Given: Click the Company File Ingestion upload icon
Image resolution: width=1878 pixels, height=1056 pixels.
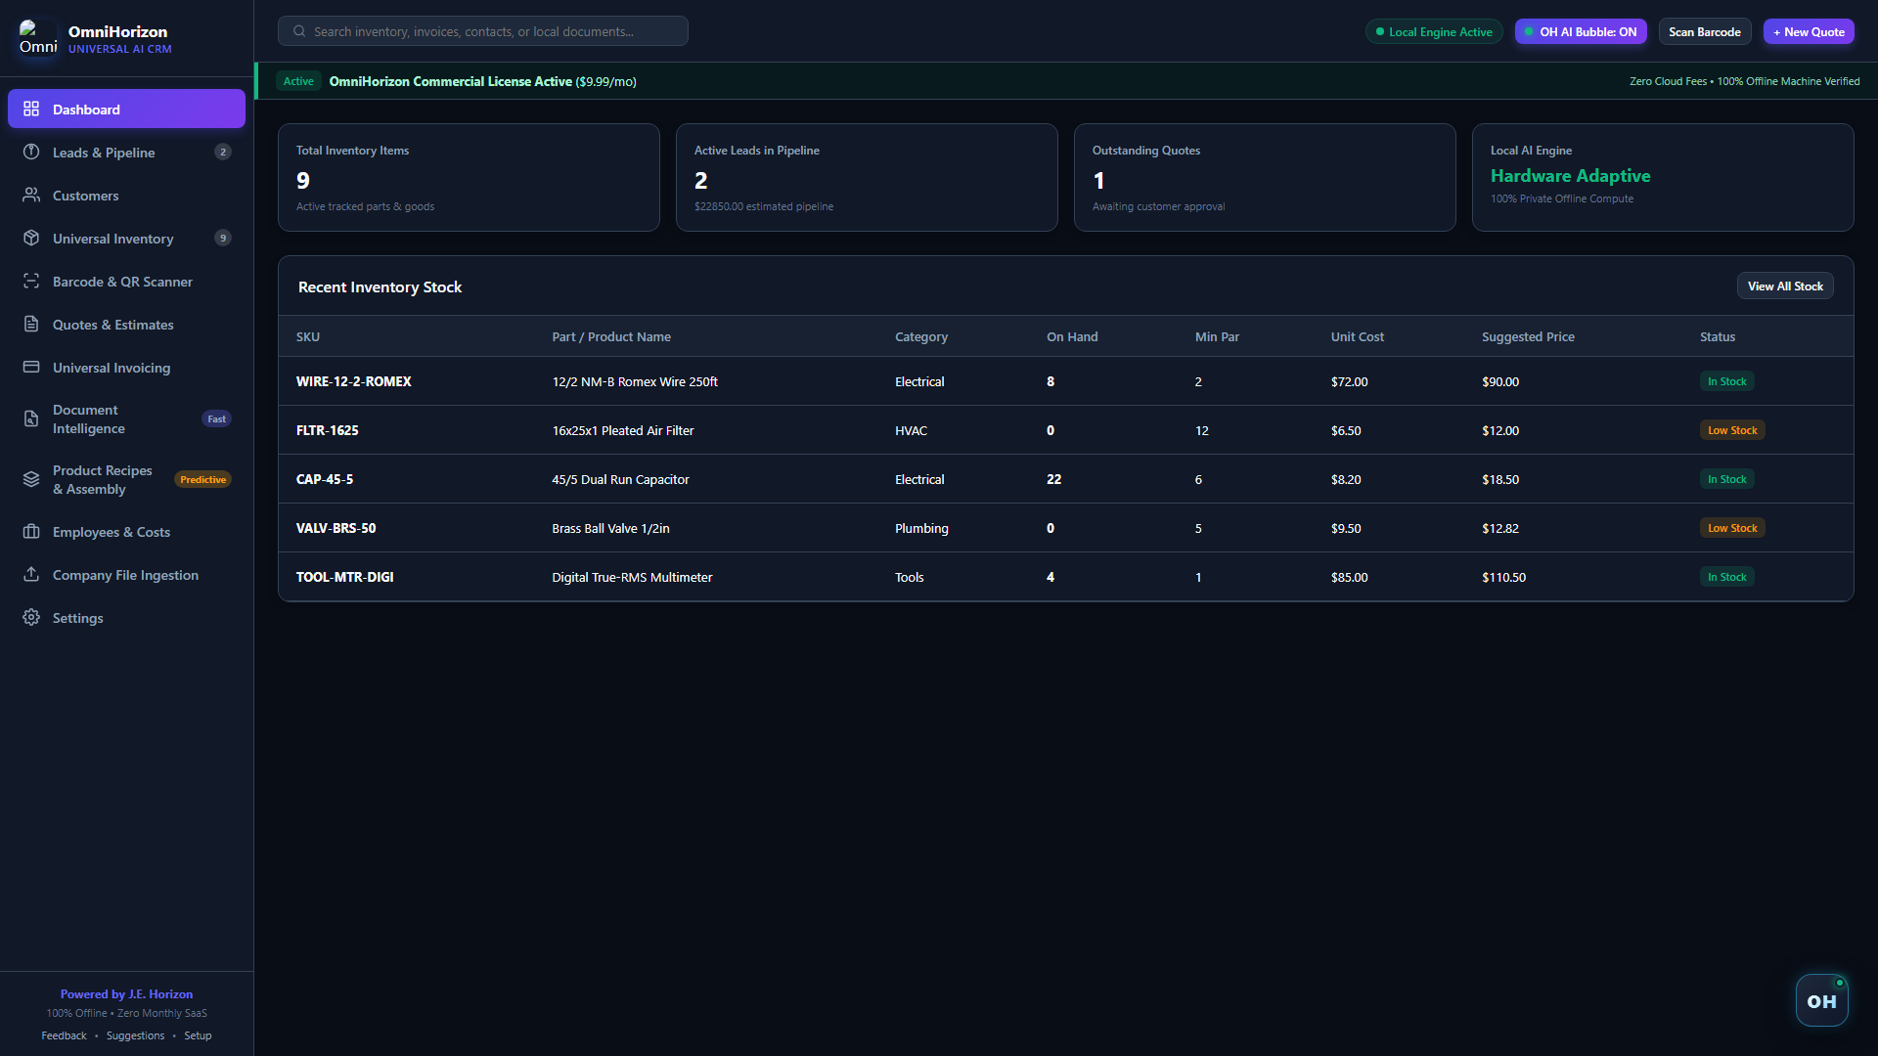Looking at the screenshot, I should 31,574.
